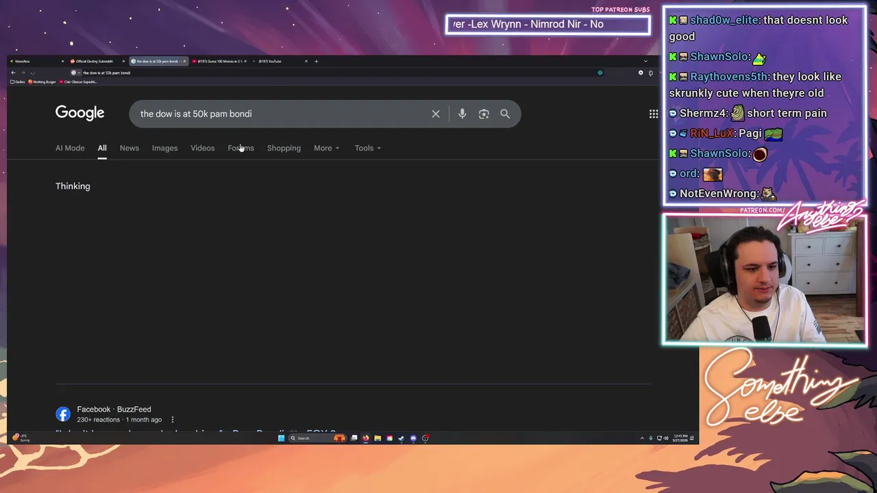
Task: Switch to AI Mode tab
Action: (70, 148)
